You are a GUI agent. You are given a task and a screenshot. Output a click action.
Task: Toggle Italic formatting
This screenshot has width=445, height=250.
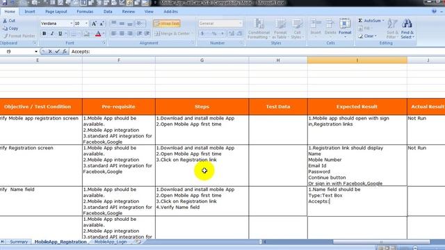coord(52,33)
